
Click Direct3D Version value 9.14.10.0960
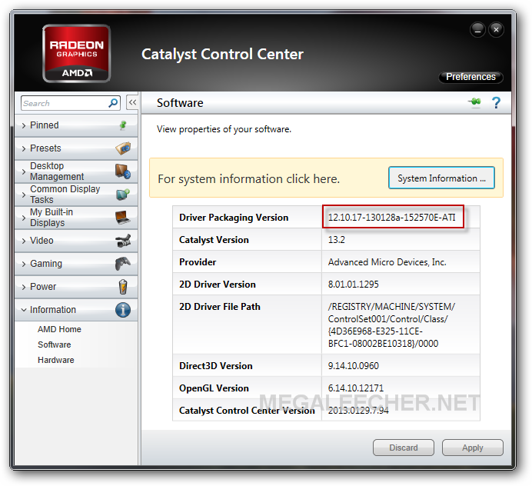click(353, 365)
